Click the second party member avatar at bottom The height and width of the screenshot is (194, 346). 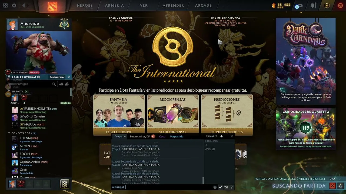[21, 184]
